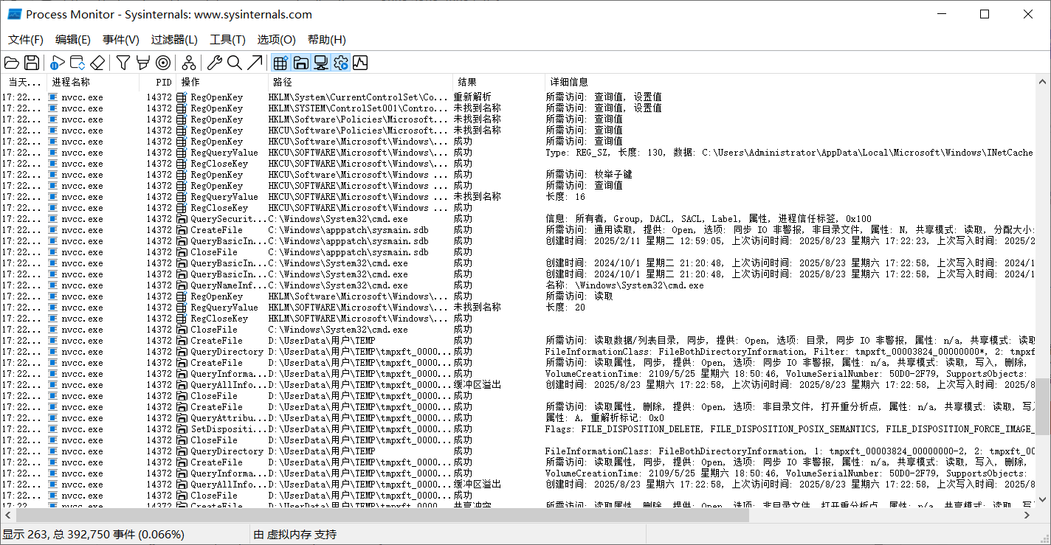Click path C:\Windows\System32\cmd.exe of QueryNameInf... row
This screenshot has width=1051, height=545.
click(338, 285)
